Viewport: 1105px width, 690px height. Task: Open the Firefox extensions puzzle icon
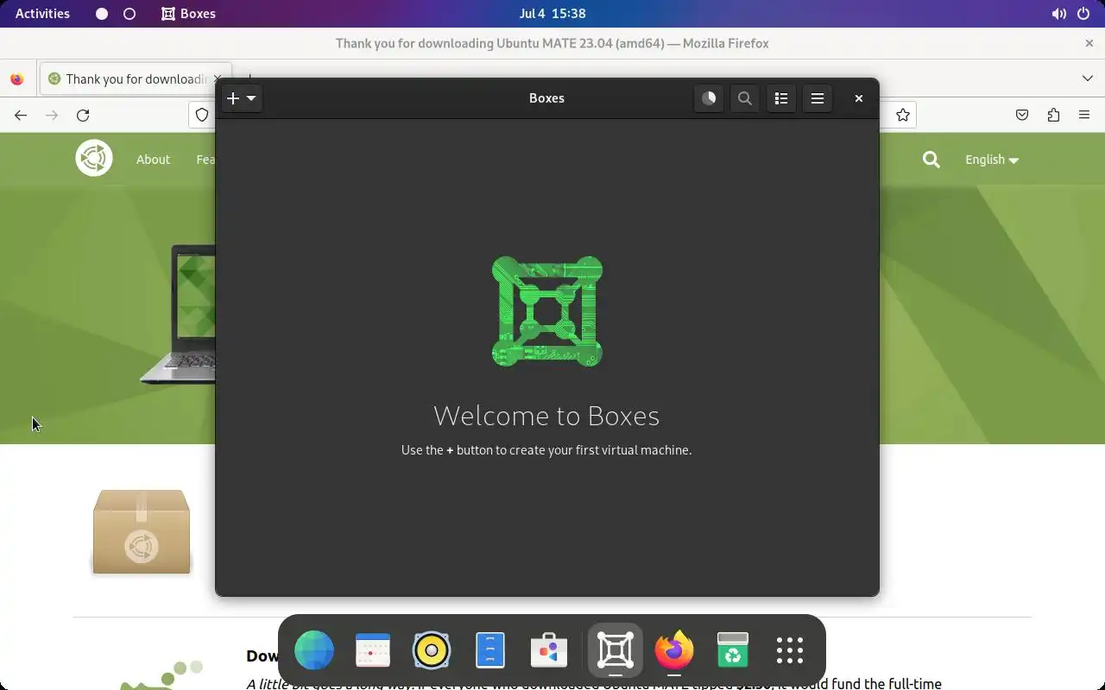[x=1053, y=116]
